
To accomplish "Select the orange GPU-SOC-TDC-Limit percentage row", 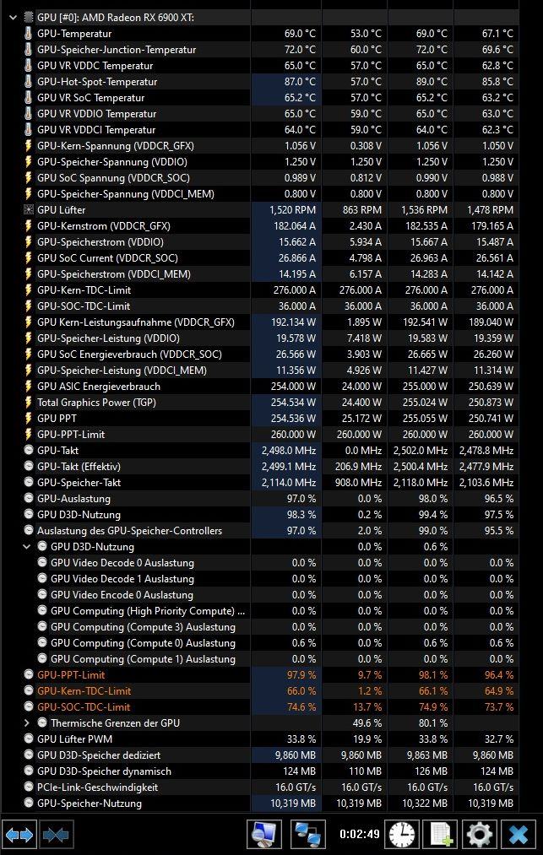I will [x=84, y=707].
